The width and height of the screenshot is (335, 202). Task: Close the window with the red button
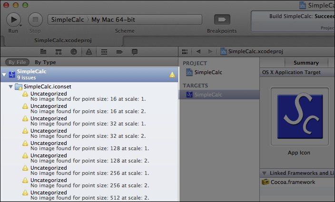tap(6, 5)
